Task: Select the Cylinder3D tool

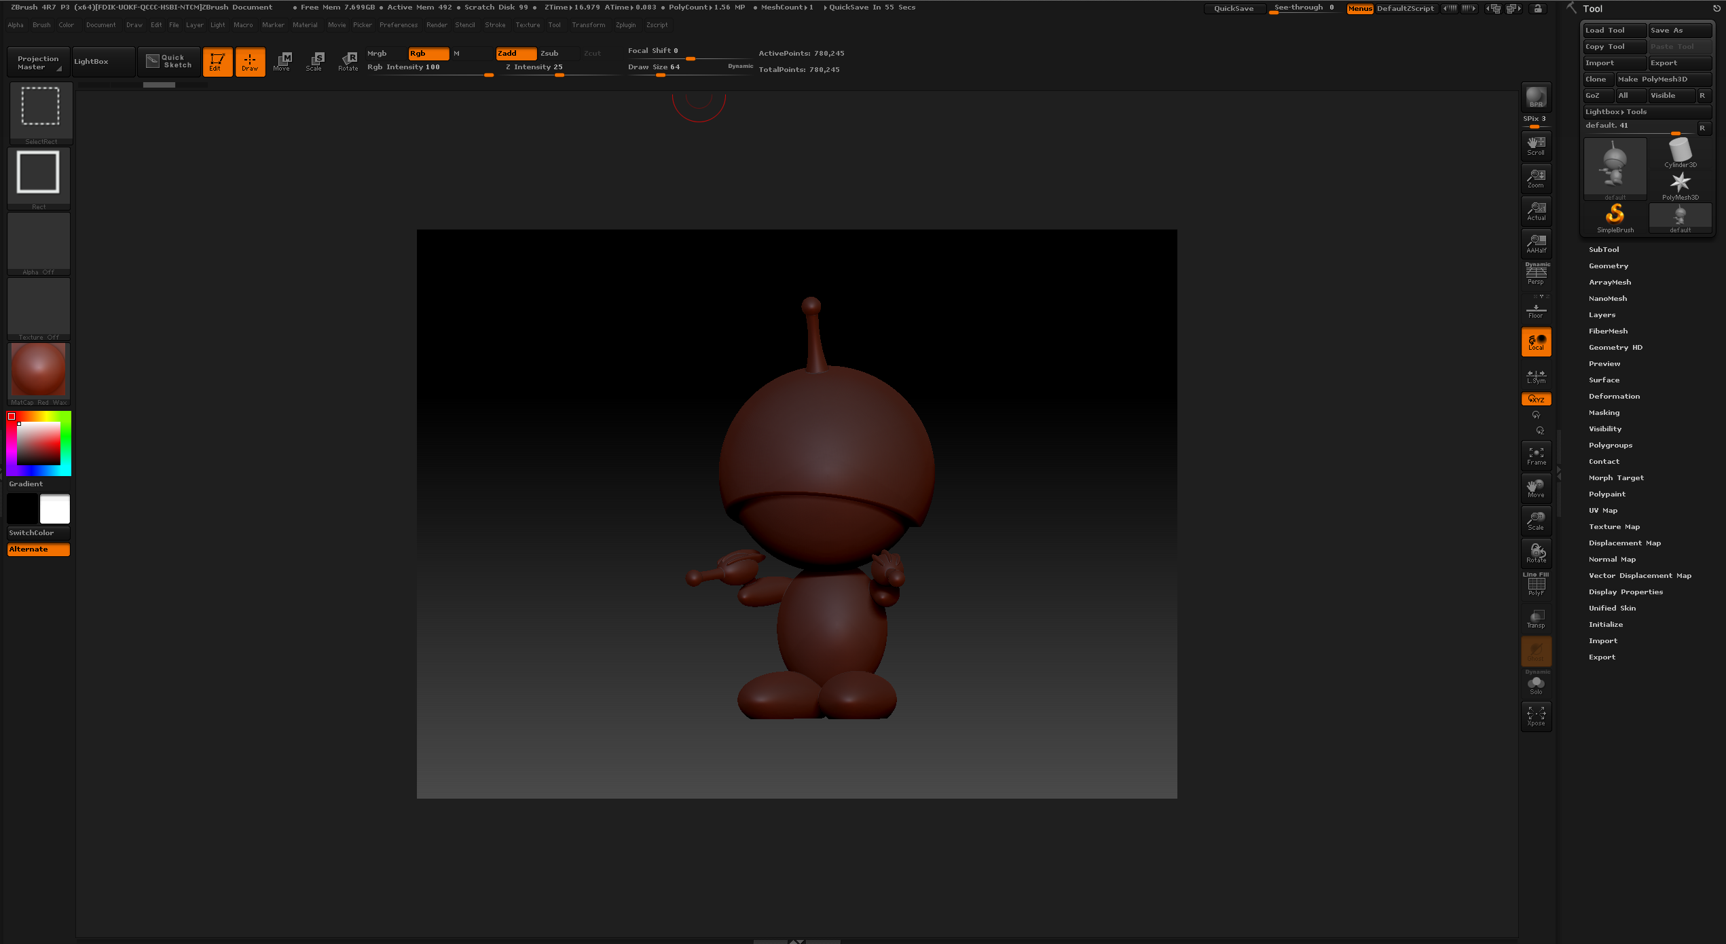Action: click(x=1681, y=153)
